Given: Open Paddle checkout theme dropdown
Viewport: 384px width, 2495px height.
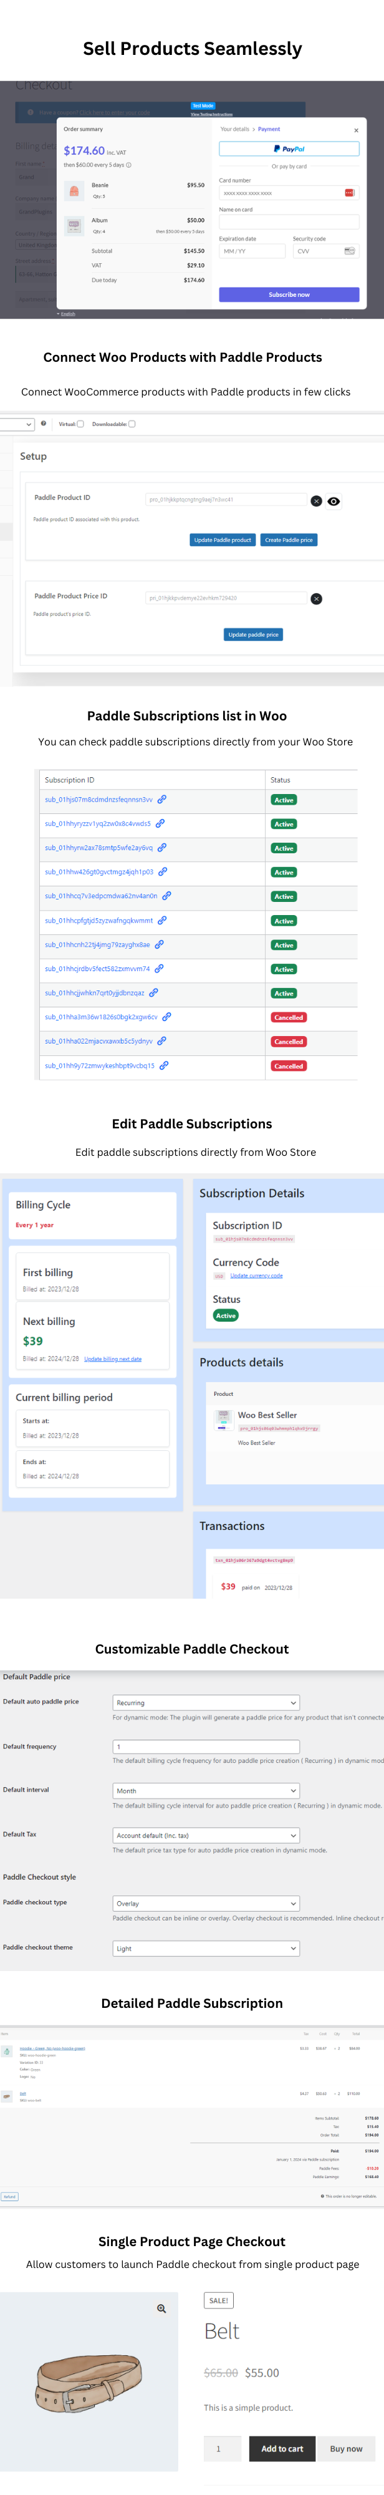Looking at the screenshot, I should point(206,1949).
